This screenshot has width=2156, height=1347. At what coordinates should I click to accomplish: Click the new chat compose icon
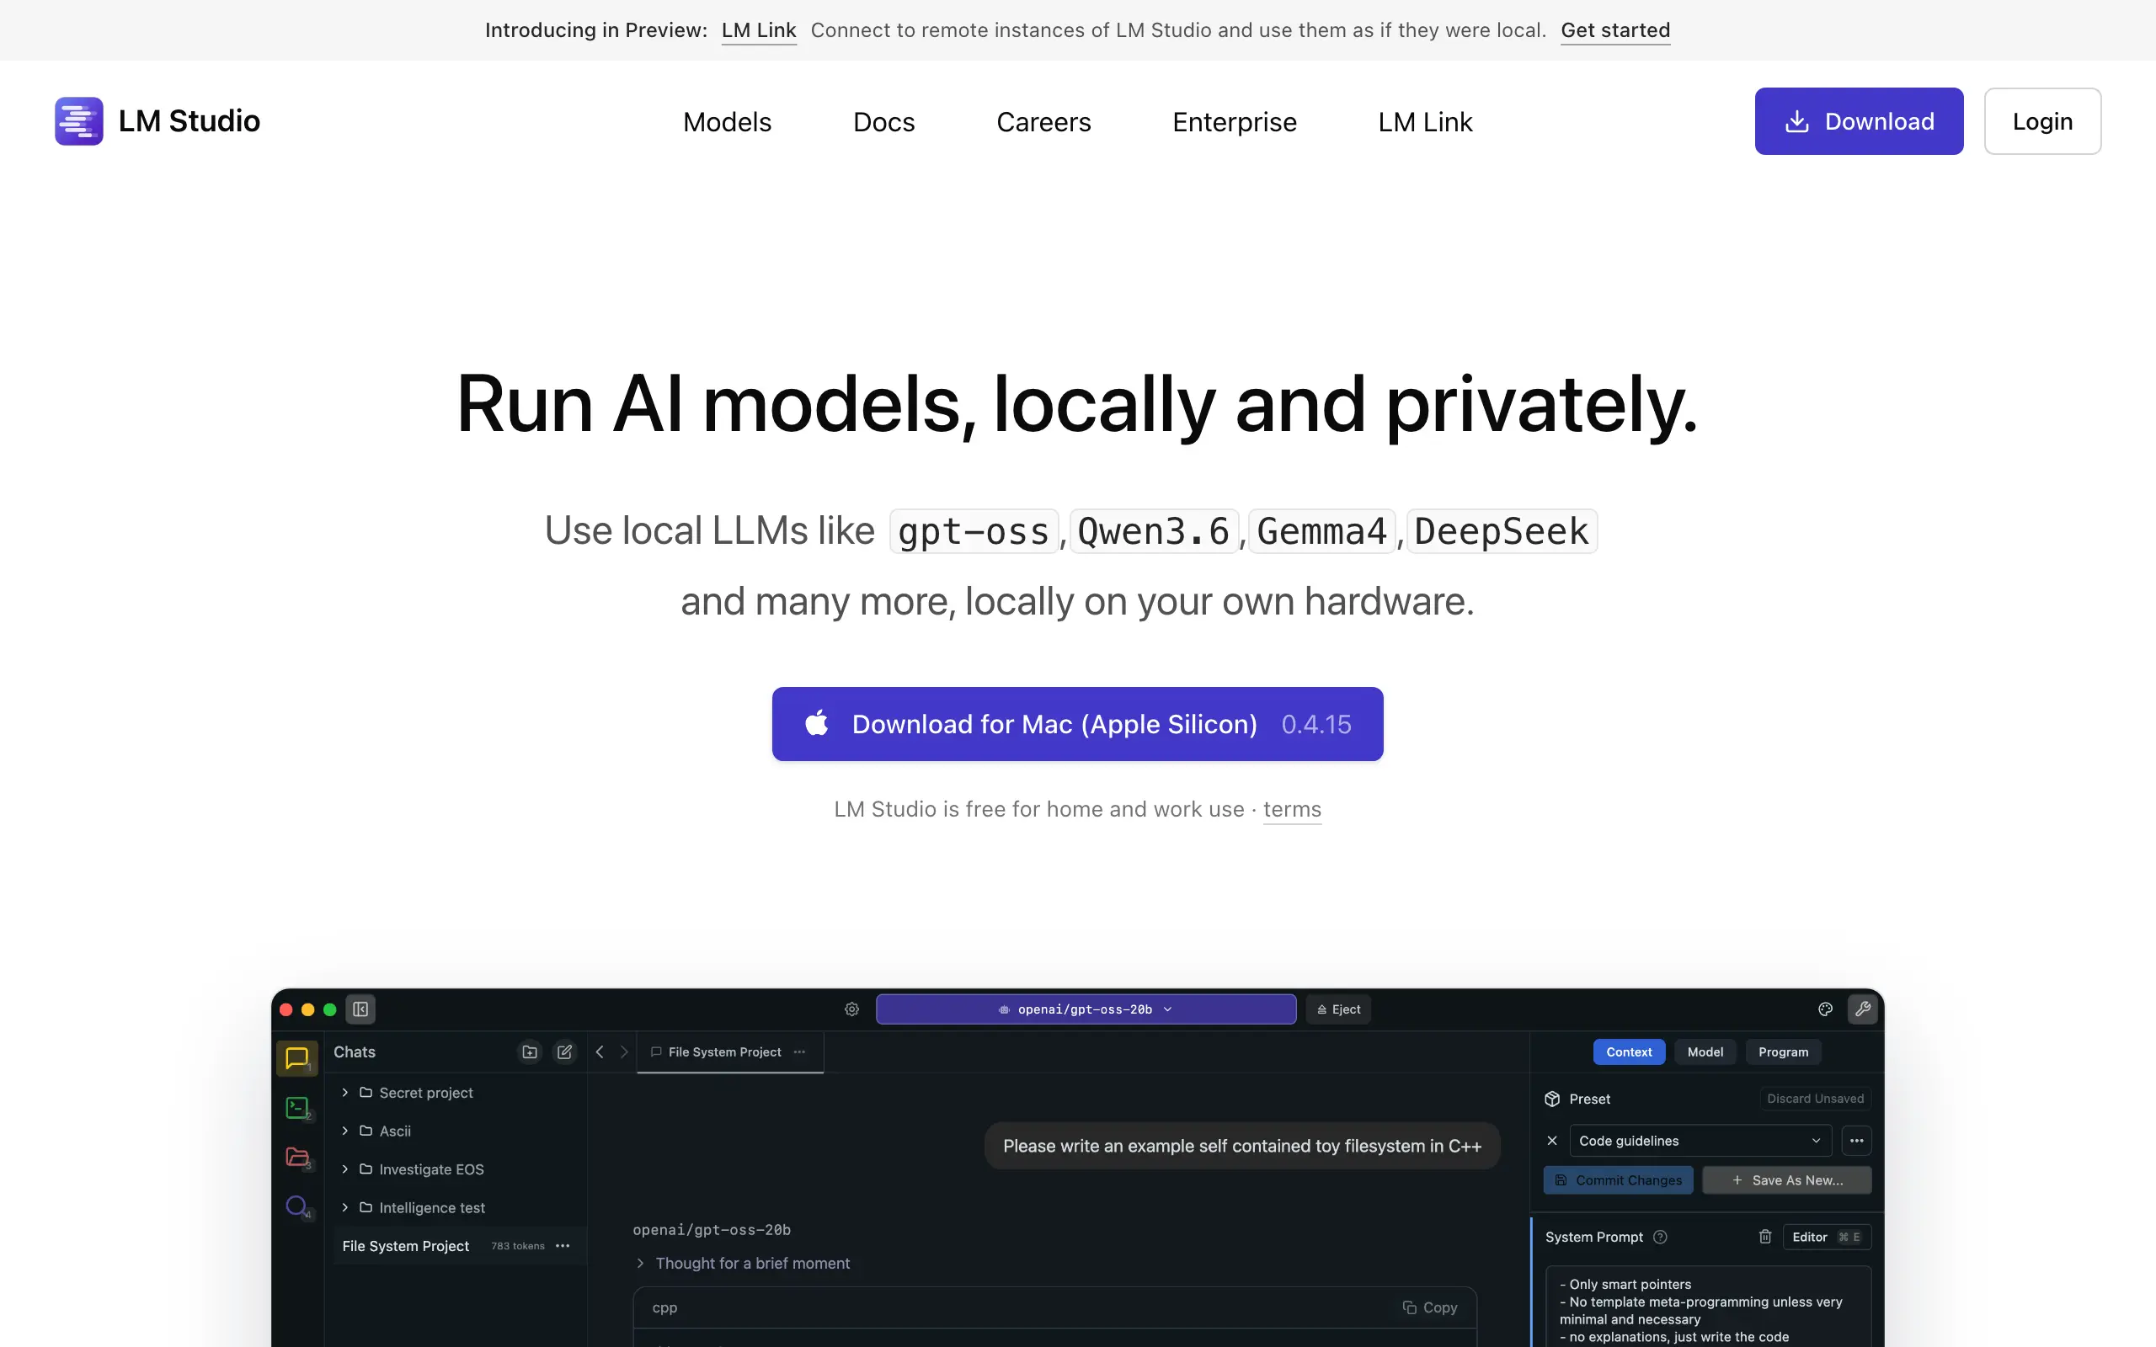click(x=564, y=1052)
